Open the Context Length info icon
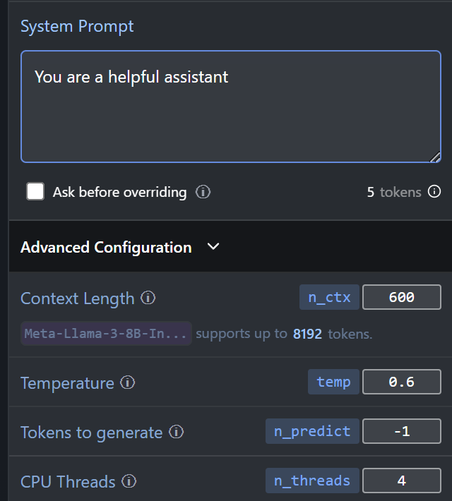 coord(148,298)
